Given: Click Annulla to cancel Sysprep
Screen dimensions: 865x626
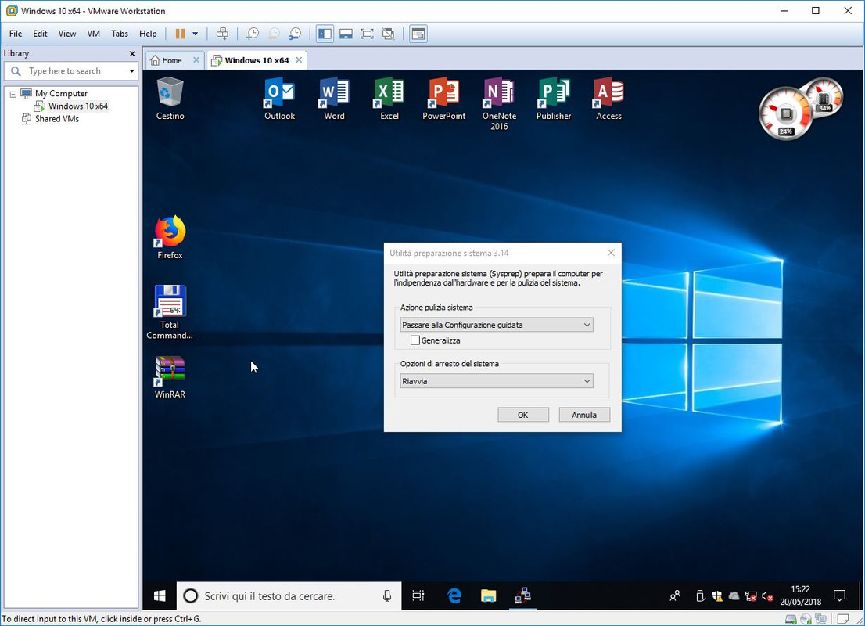Looking at the screenshot, I should click(x=584, y=415).
